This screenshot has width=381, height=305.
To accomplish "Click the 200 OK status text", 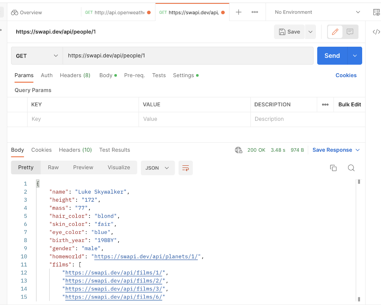I will 256,150.
